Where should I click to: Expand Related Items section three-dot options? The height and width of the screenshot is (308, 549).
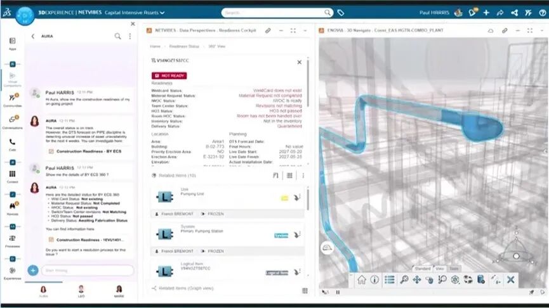click(303, 176)
